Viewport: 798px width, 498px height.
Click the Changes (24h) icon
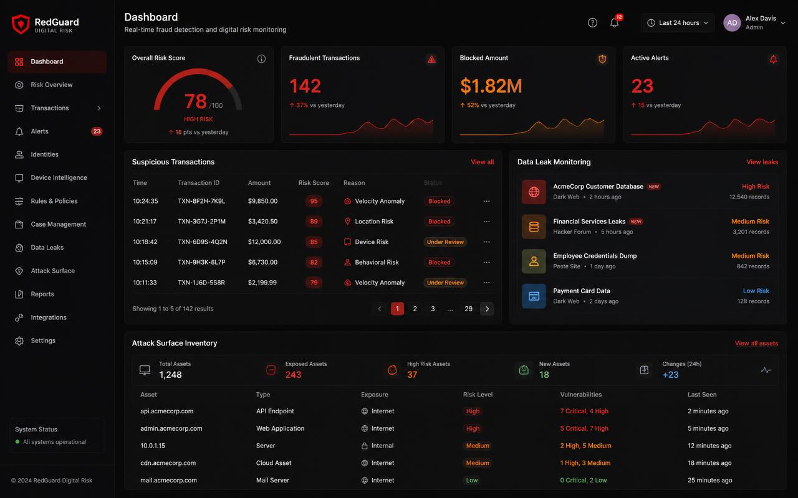pos(644,370)
